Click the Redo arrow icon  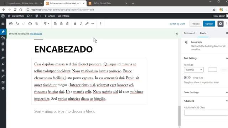coord(24,24)
